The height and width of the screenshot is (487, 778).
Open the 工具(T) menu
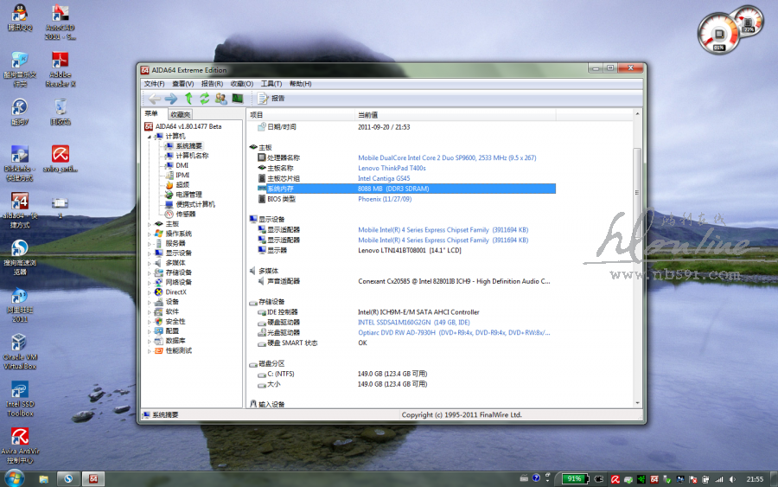pos(271,84)
